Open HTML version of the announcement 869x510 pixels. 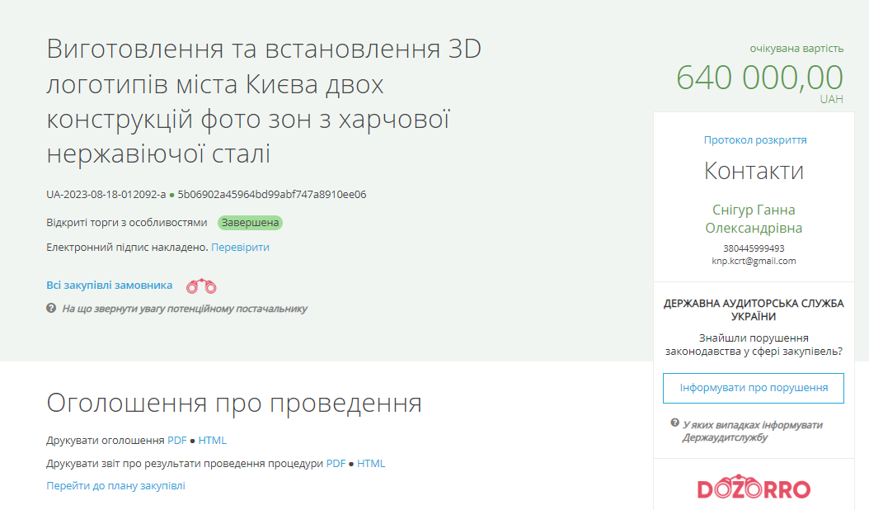tap(212, 441)
